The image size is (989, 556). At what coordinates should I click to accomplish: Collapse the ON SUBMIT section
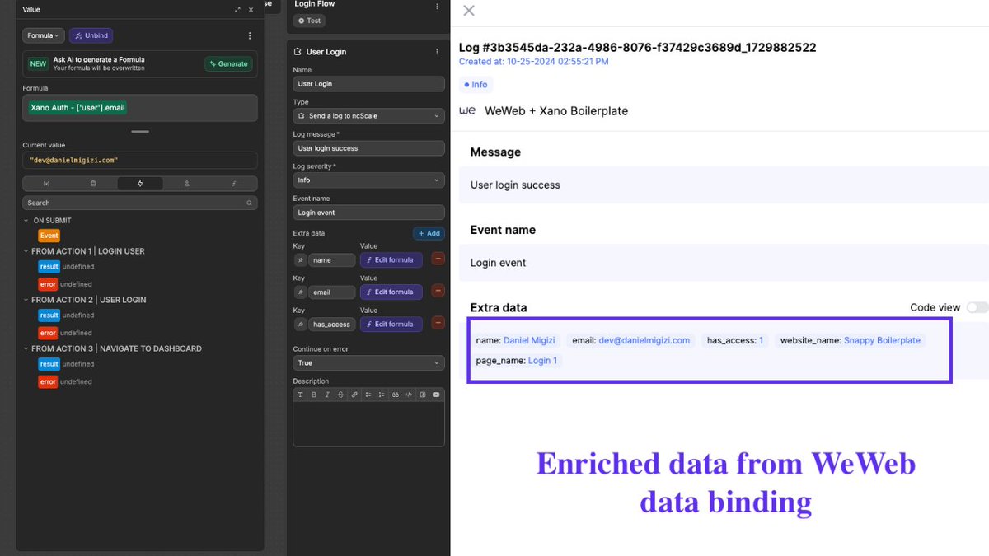click(26, 221)
